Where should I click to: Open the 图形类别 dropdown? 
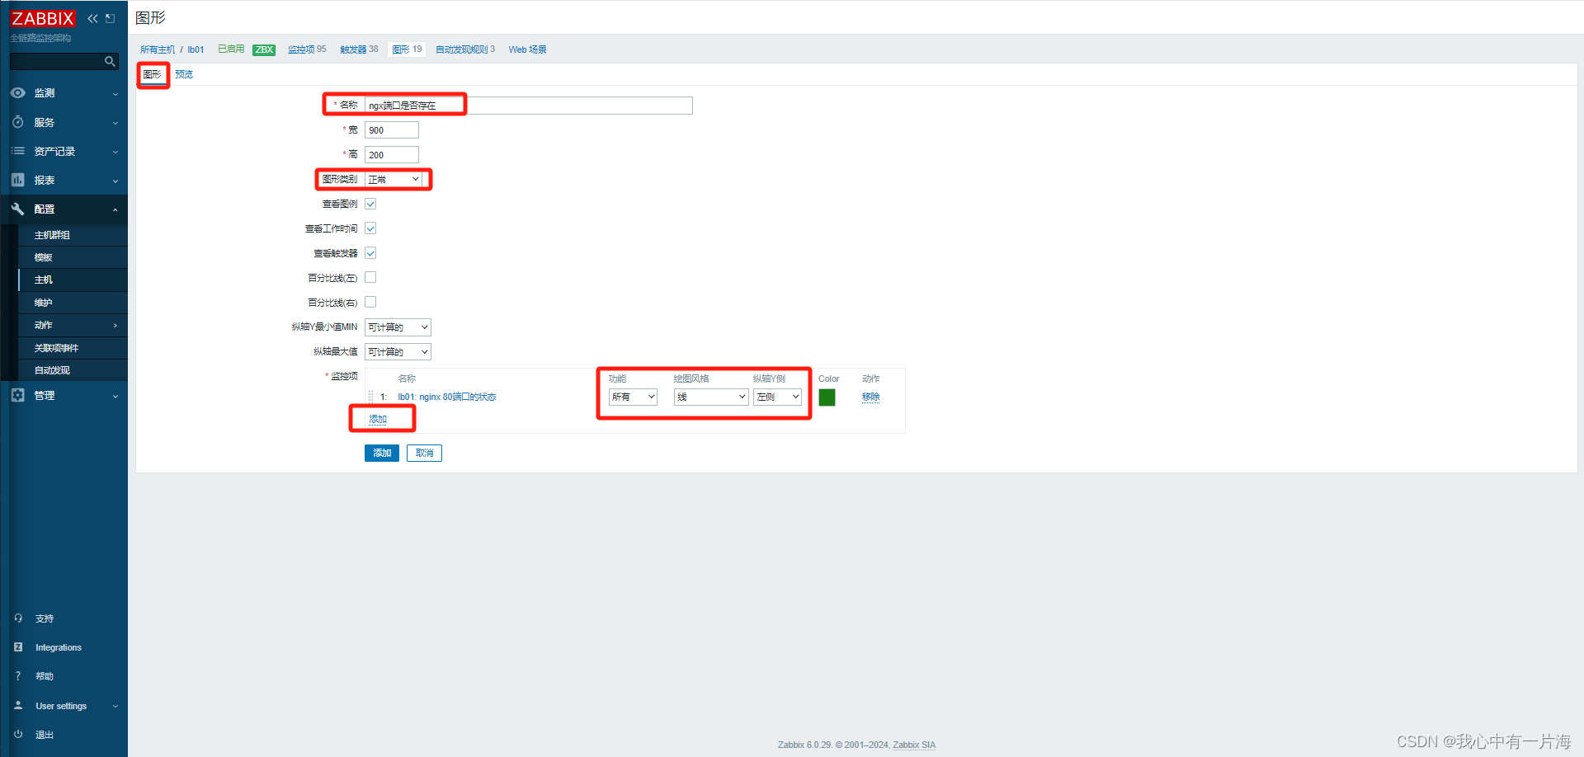click(394, 179)
